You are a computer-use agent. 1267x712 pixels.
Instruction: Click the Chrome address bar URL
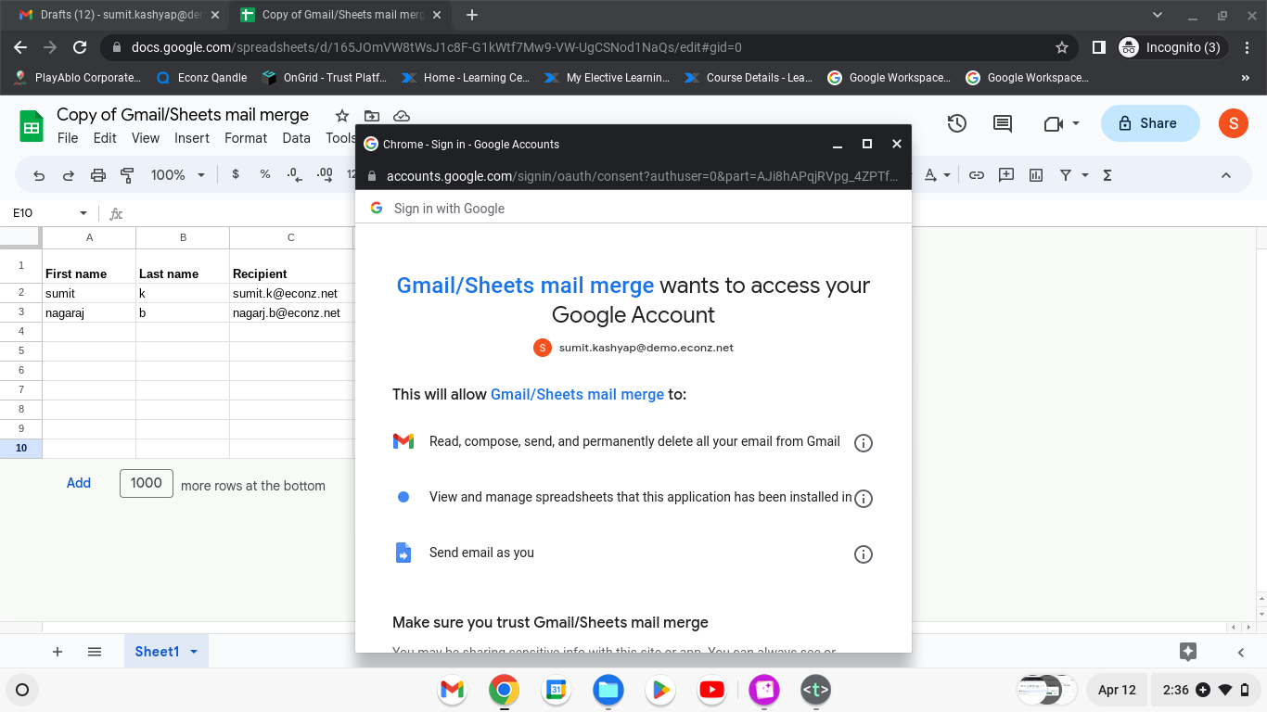pos(436,47)
